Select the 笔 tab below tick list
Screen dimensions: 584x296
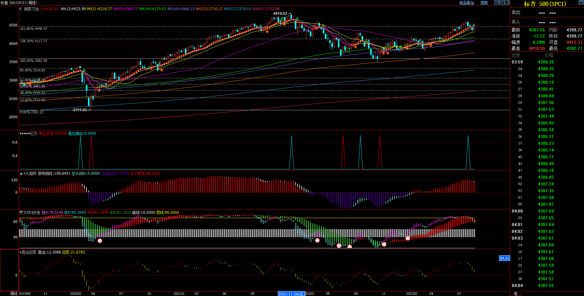(x=516, y=294)
